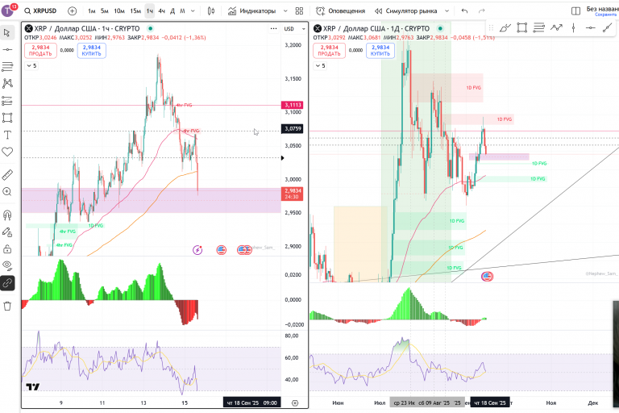Click the TradingView logo on the 1ч chart
619x413 pixels.
pos(33,386)
